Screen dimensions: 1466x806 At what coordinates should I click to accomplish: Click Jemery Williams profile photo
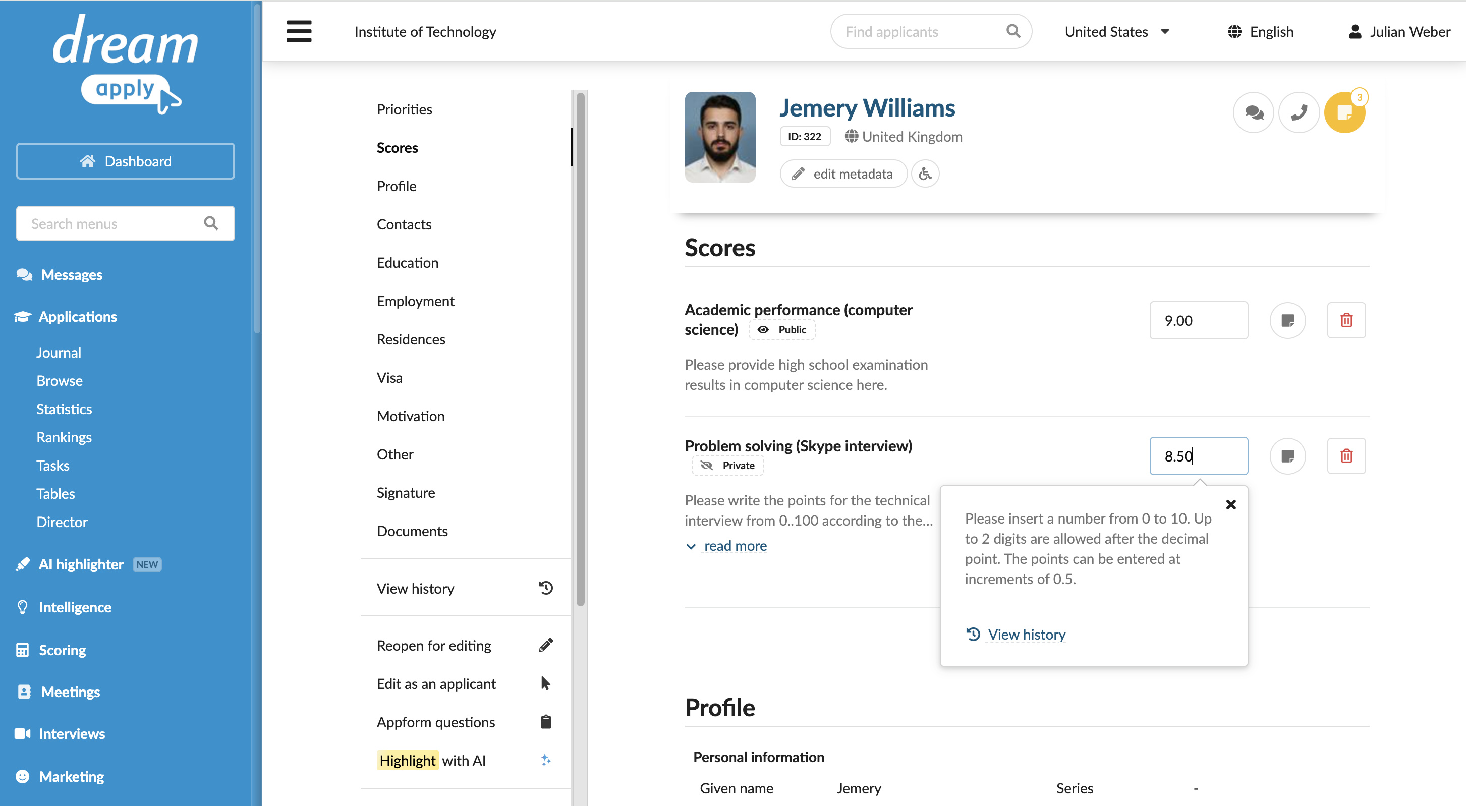pos(720,137)
